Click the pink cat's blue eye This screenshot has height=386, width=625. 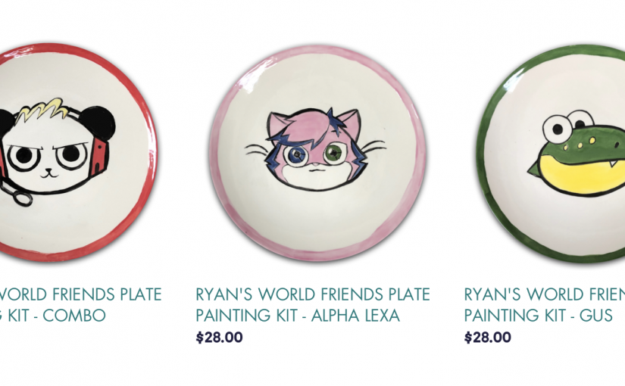point(296,155)
